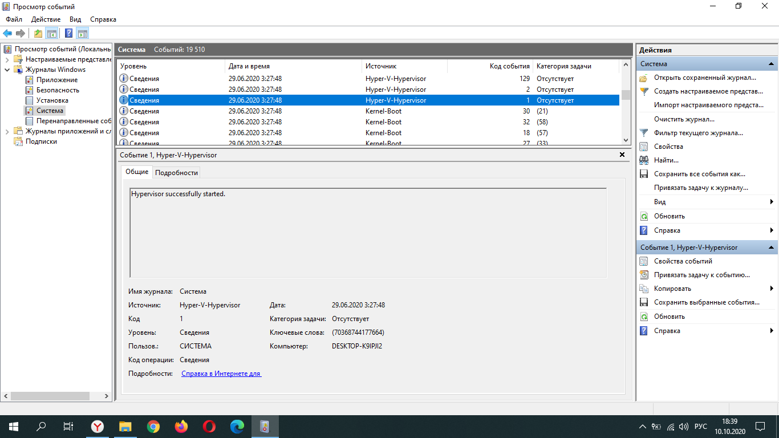Click the Свойства icon in the Actions pane
Screen dimensions: 779x438
pyautogui.click(x=644, y=147)
